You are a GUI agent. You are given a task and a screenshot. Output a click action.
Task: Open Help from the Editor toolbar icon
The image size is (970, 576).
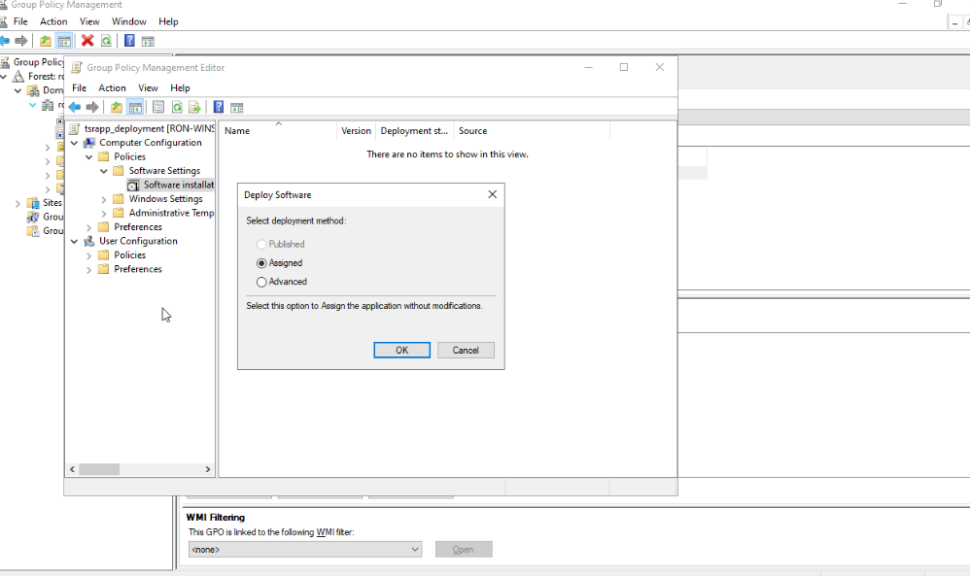(x=219, y=107)
